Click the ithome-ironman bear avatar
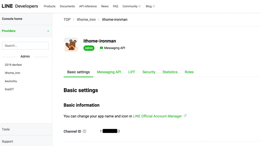261x146 pixels. [x=71, y=45]
